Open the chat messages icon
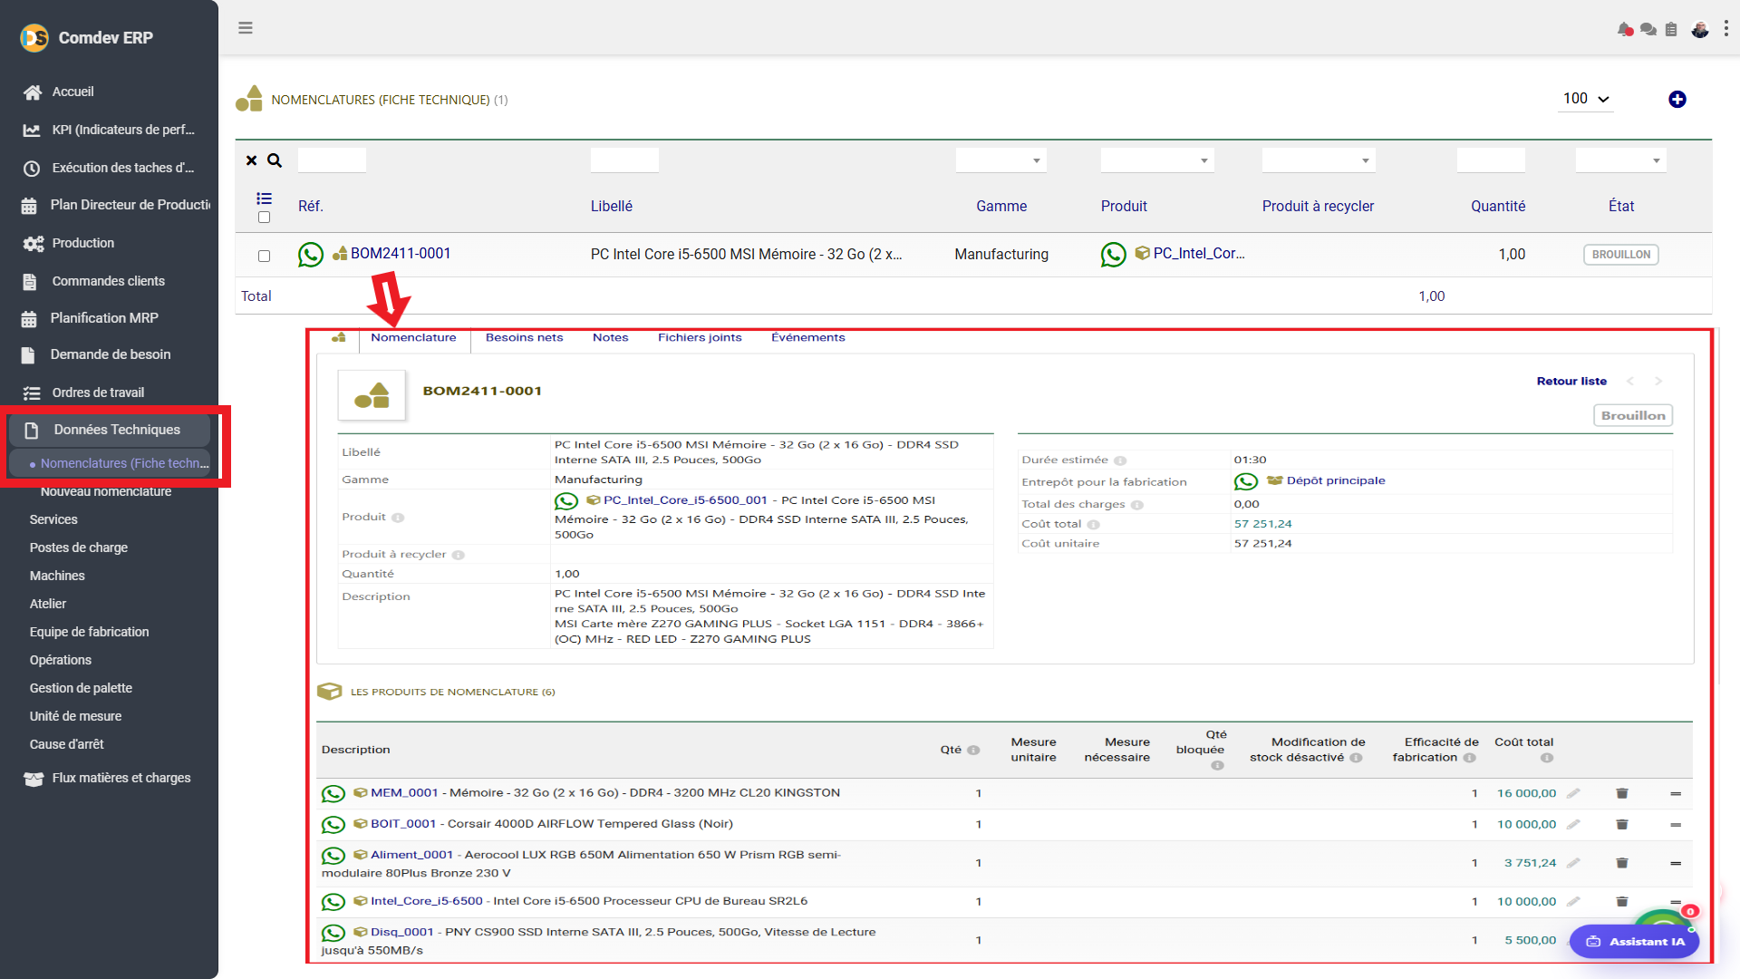Viewport: 1740px width, 979px height. click(x=1648, y=29)
